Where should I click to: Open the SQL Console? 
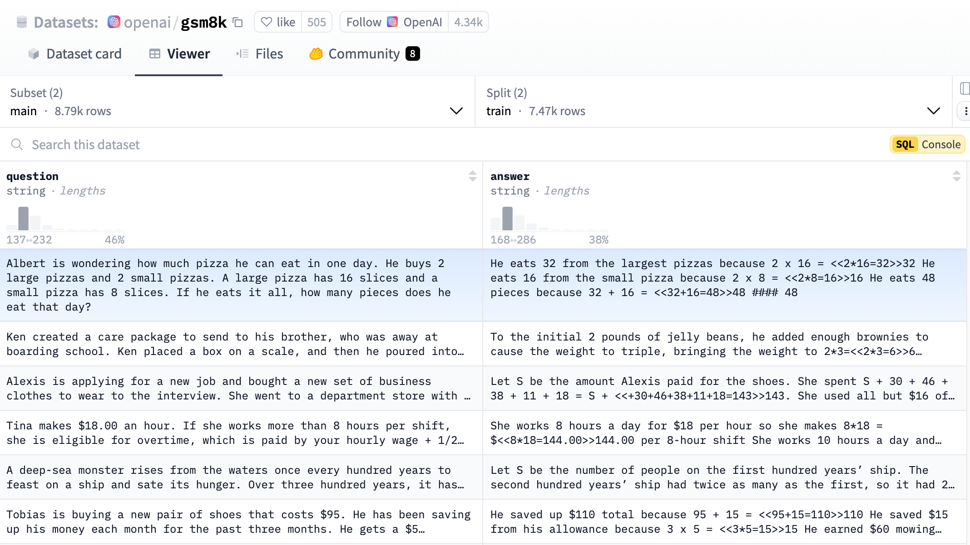click(x=927, y=145)
